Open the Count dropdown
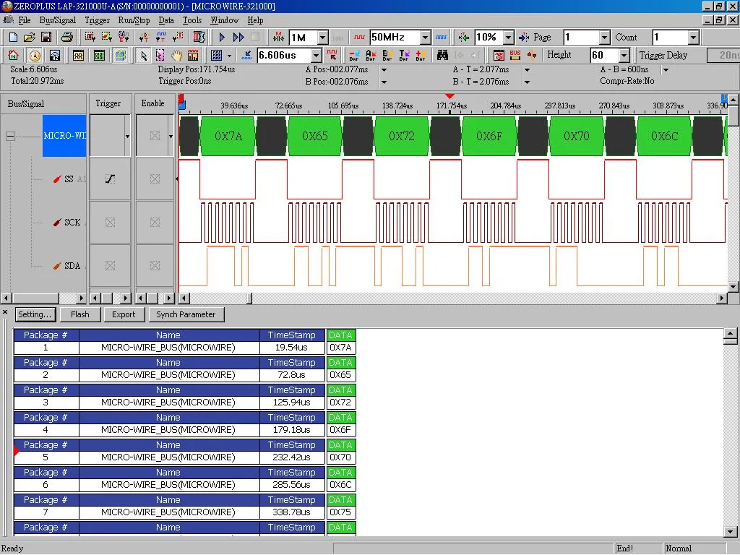Screen dimensions: 740x555 pos(693,38)
